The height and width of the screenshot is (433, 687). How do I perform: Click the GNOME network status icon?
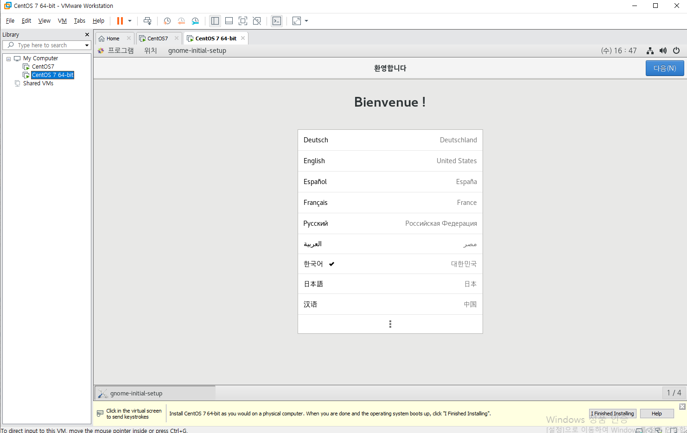click(650, 51)
